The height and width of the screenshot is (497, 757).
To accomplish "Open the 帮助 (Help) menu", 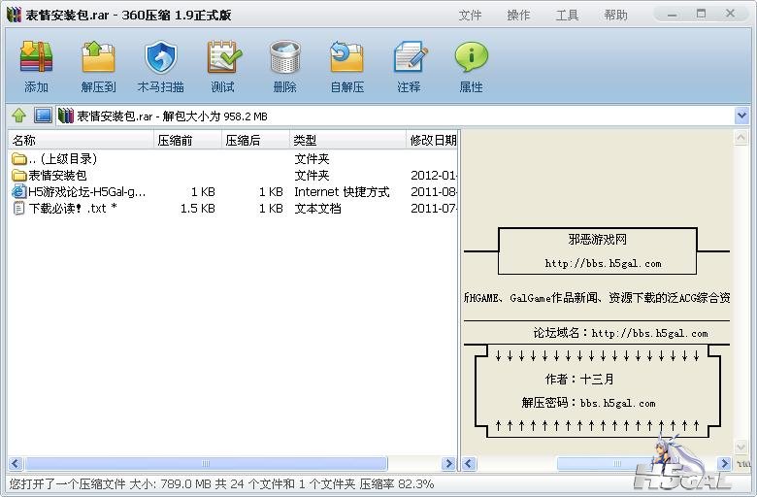I will pos(615,15).
